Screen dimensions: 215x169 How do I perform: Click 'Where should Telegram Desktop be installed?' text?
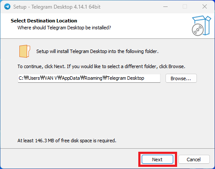coord(64,28)
